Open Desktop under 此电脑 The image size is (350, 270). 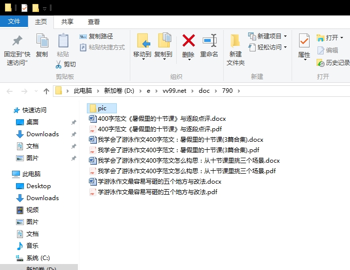(33, 186)
